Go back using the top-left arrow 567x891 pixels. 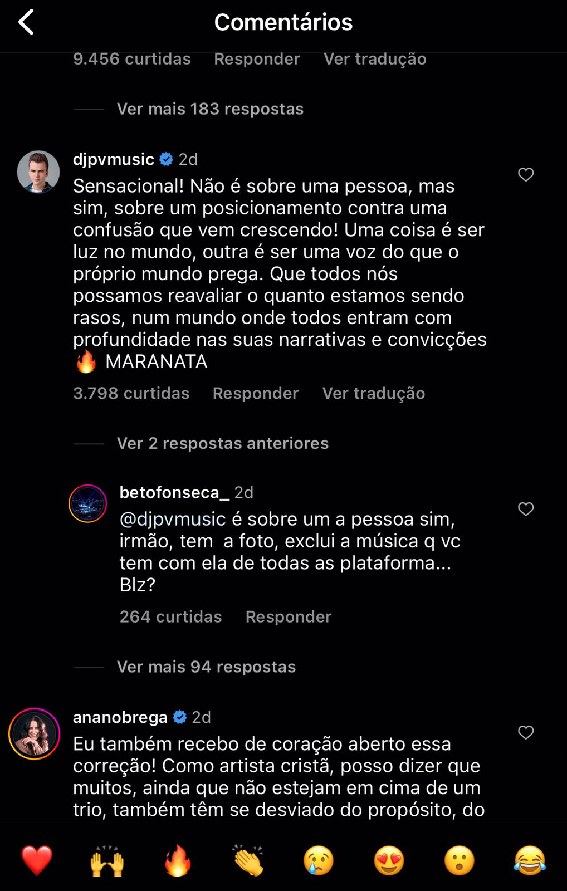tap(26, 22)
